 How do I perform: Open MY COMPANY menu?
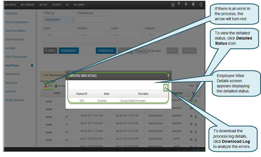coord(28,5)
